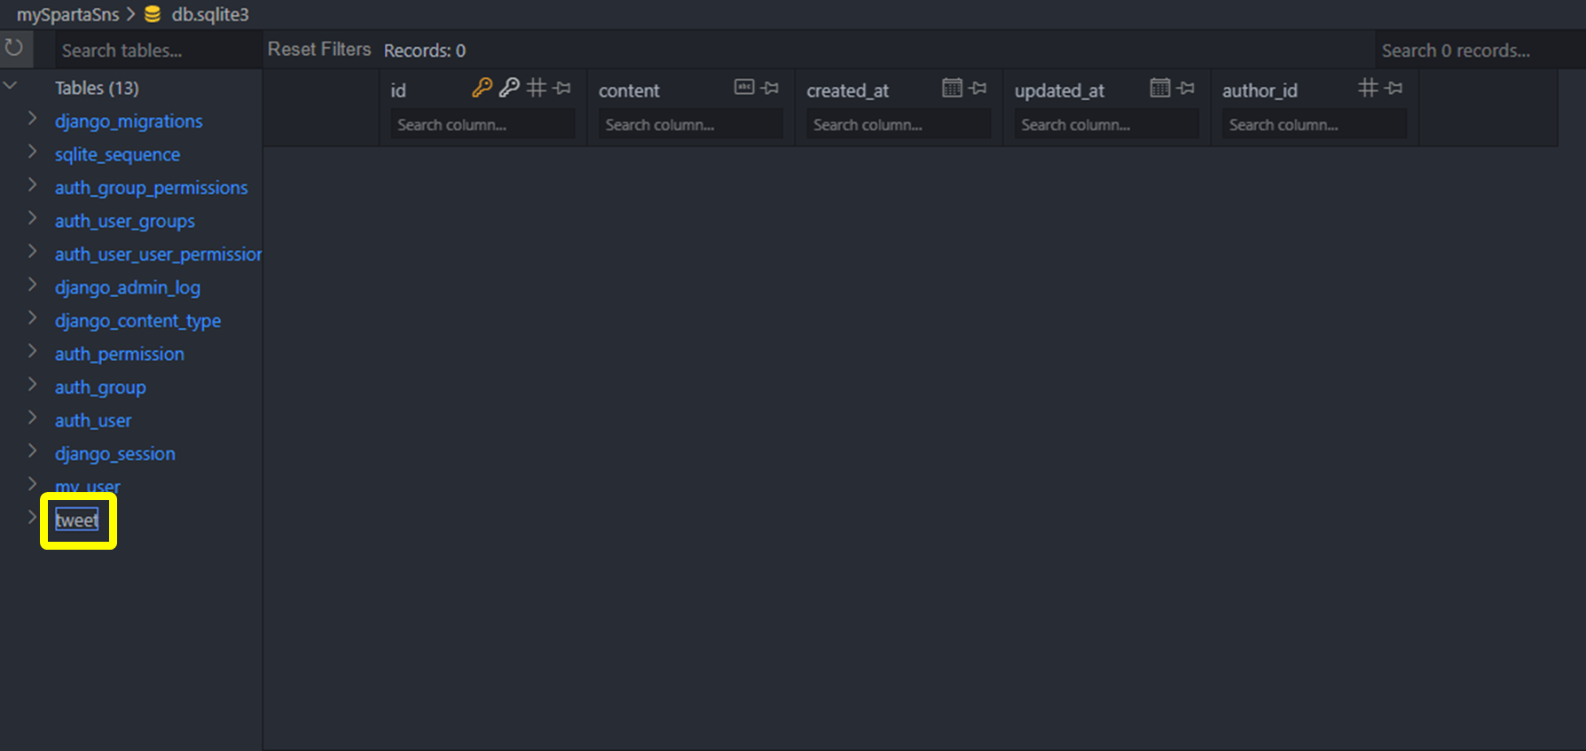Open the auth_permission table
Viewport: 1586px width, 751px height.
pyautogui.click(x=120, y=354)
